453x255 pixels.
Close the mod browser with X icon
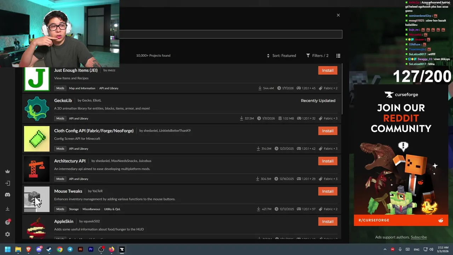tap(338, 15)
